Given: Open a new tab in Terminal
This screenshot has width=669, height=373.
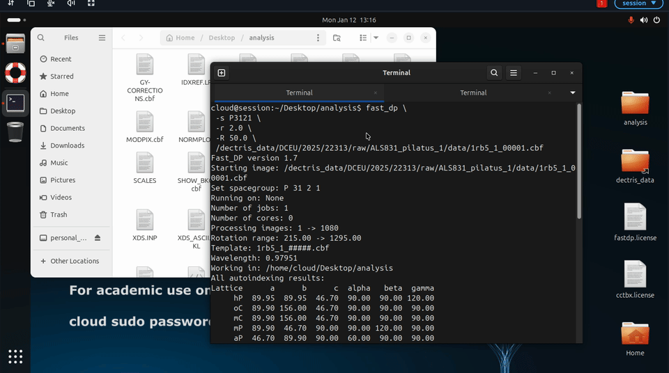Looking at the screenshot, I should click(222, 73).
